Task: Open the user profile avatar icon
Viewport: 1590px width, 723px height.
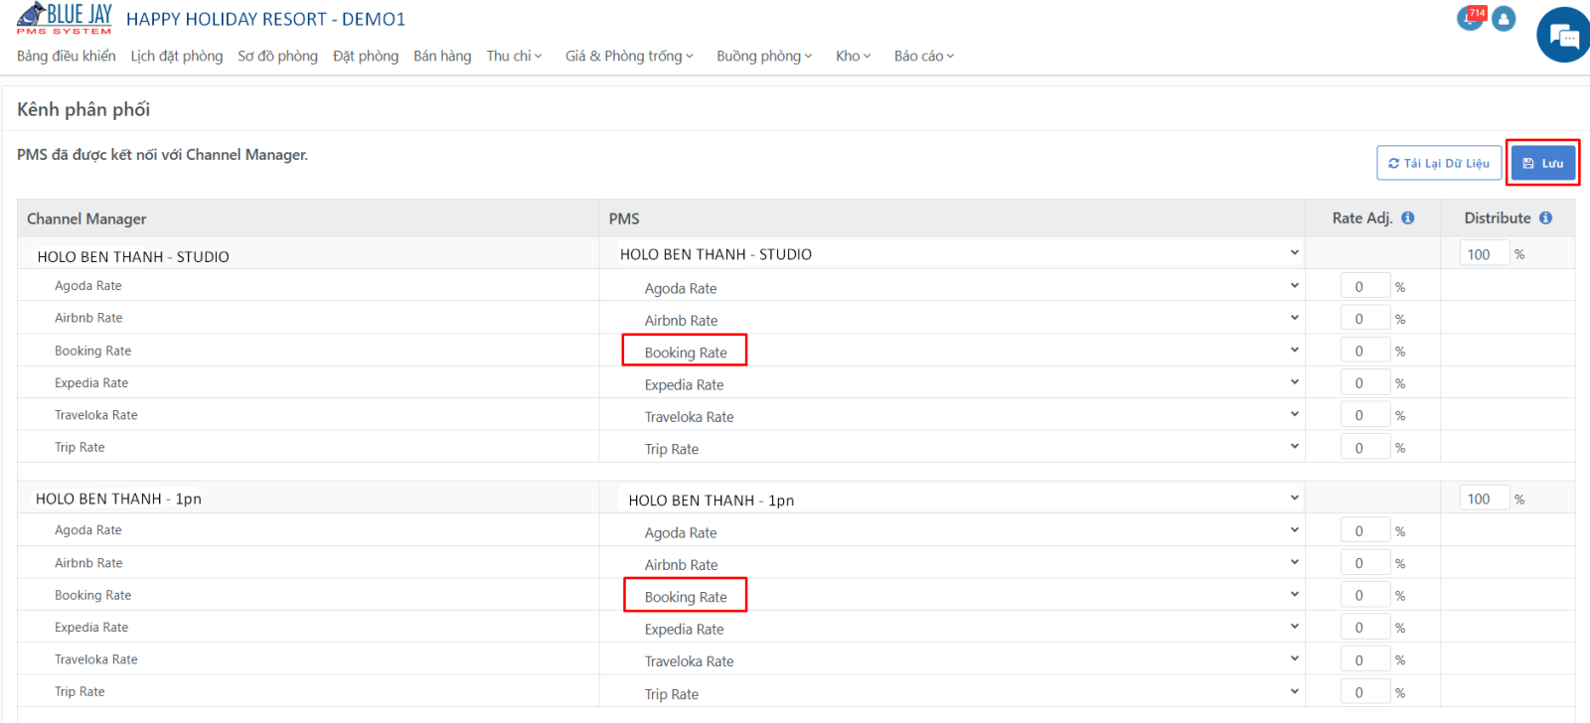Action: pyautogui.click(x=1504, y=18)
